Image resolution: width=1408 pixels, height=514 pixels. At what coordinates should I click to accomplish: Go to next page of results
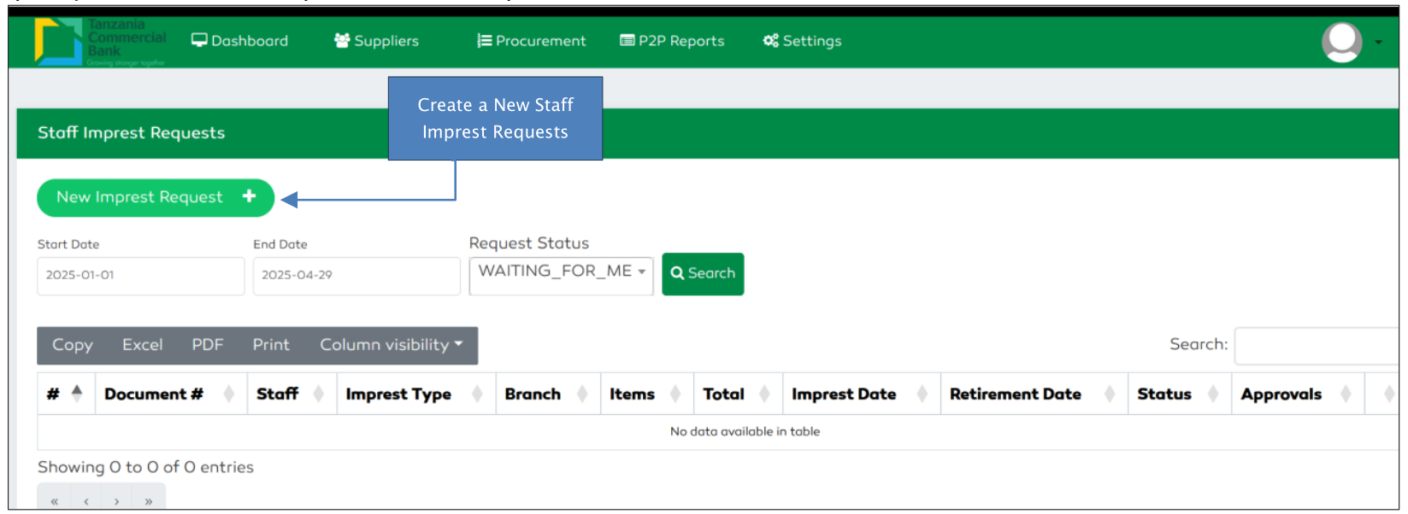116,500
